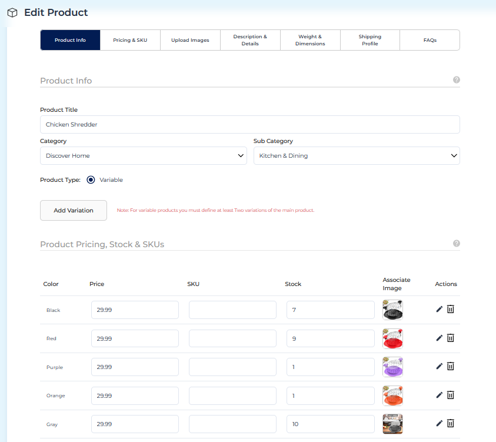The height and width of the screenshot is (442, 496).
Task: Edit the Purple variation with pencil icon
Action: tap(439, 366)
